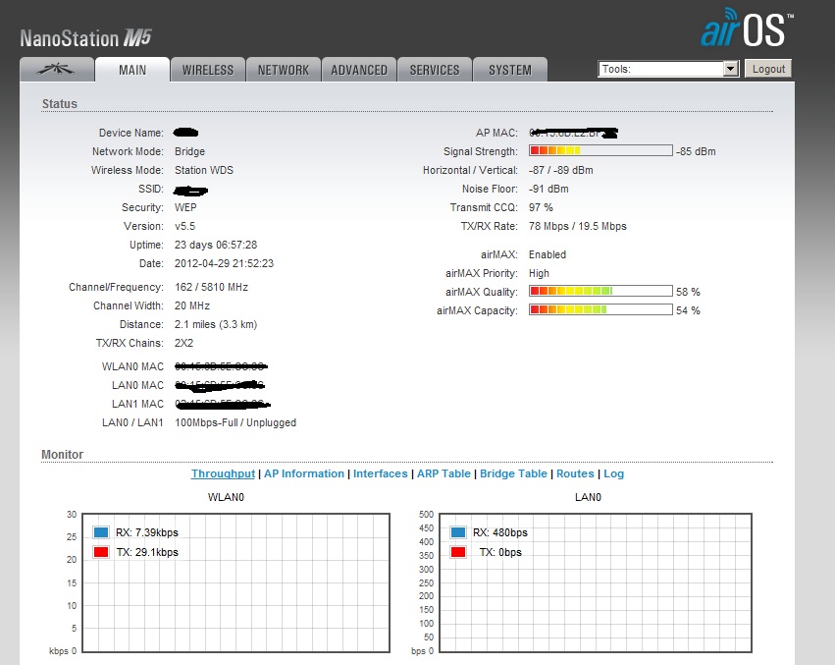Select the airMAX Quality '58 %' value
Viewport: 835px width, 665px height.
pos(688,292)
